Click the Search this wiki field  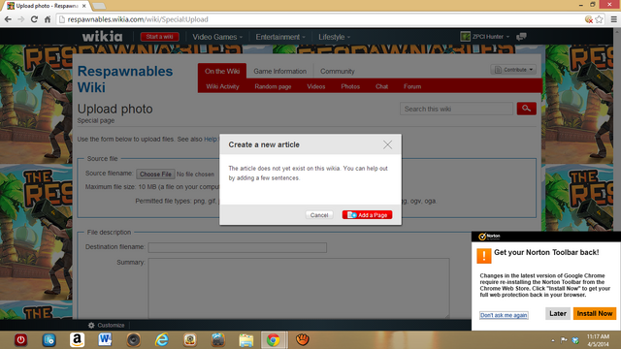click(456, 109)
